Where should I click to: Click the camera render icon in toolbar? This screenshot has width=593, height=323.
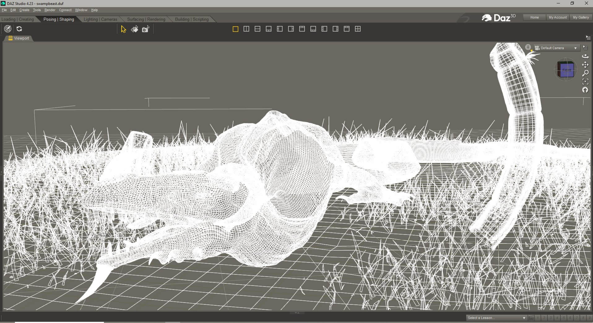point(145,29)
